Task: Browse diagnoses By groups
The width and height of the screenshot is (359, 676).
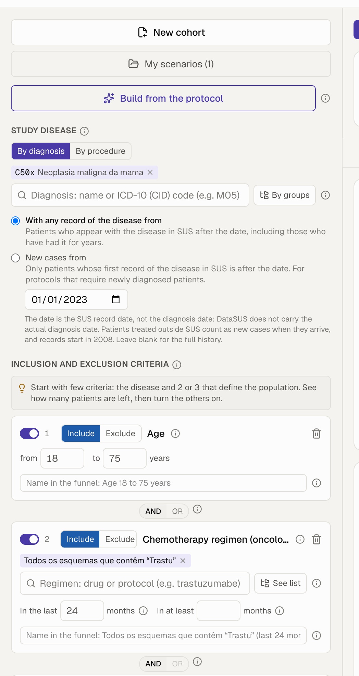Action: [285, 195]
